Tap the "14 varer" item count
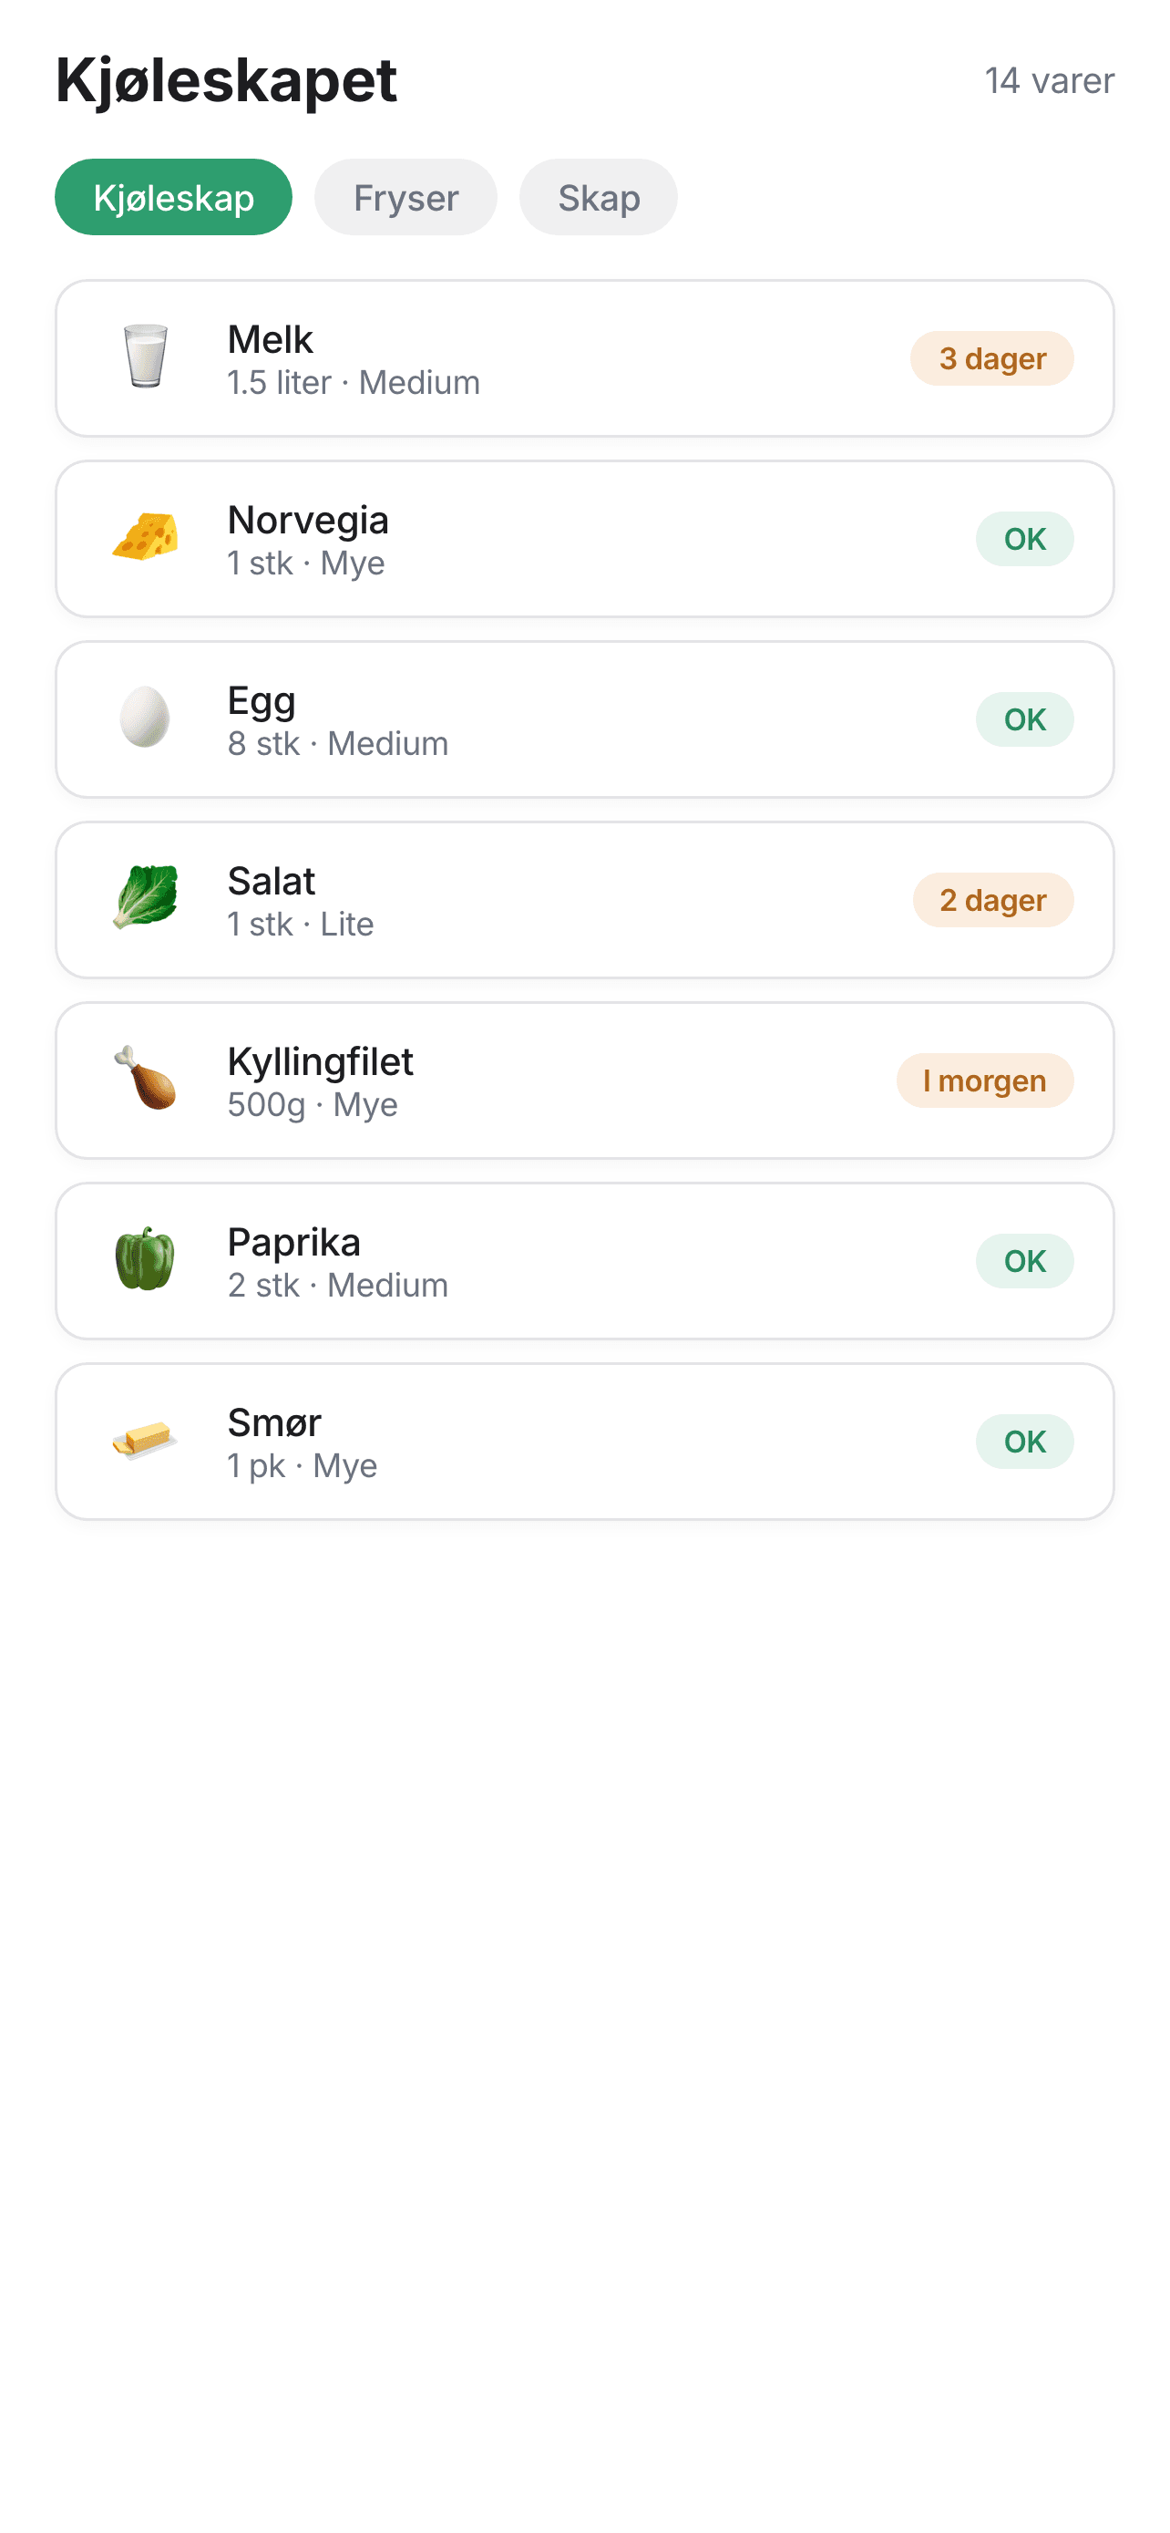Screen dimensions: 1170x2533 1048,80
